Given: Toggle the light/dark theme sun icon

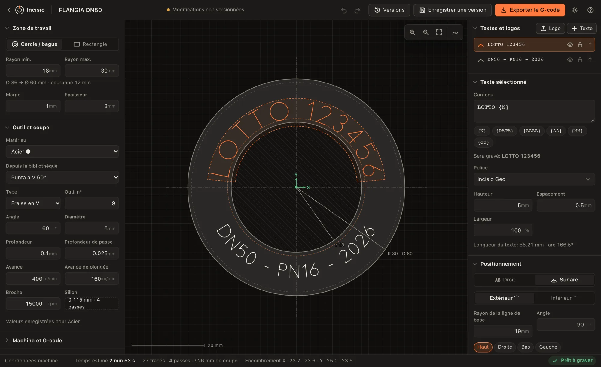Looking at the screenshot, I should pos(575,10).
